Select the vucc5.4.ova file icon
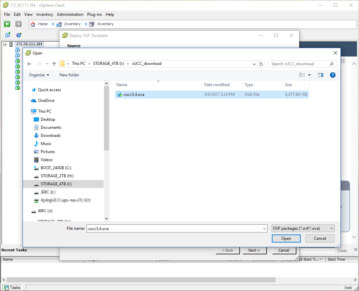 pos(119,95)
